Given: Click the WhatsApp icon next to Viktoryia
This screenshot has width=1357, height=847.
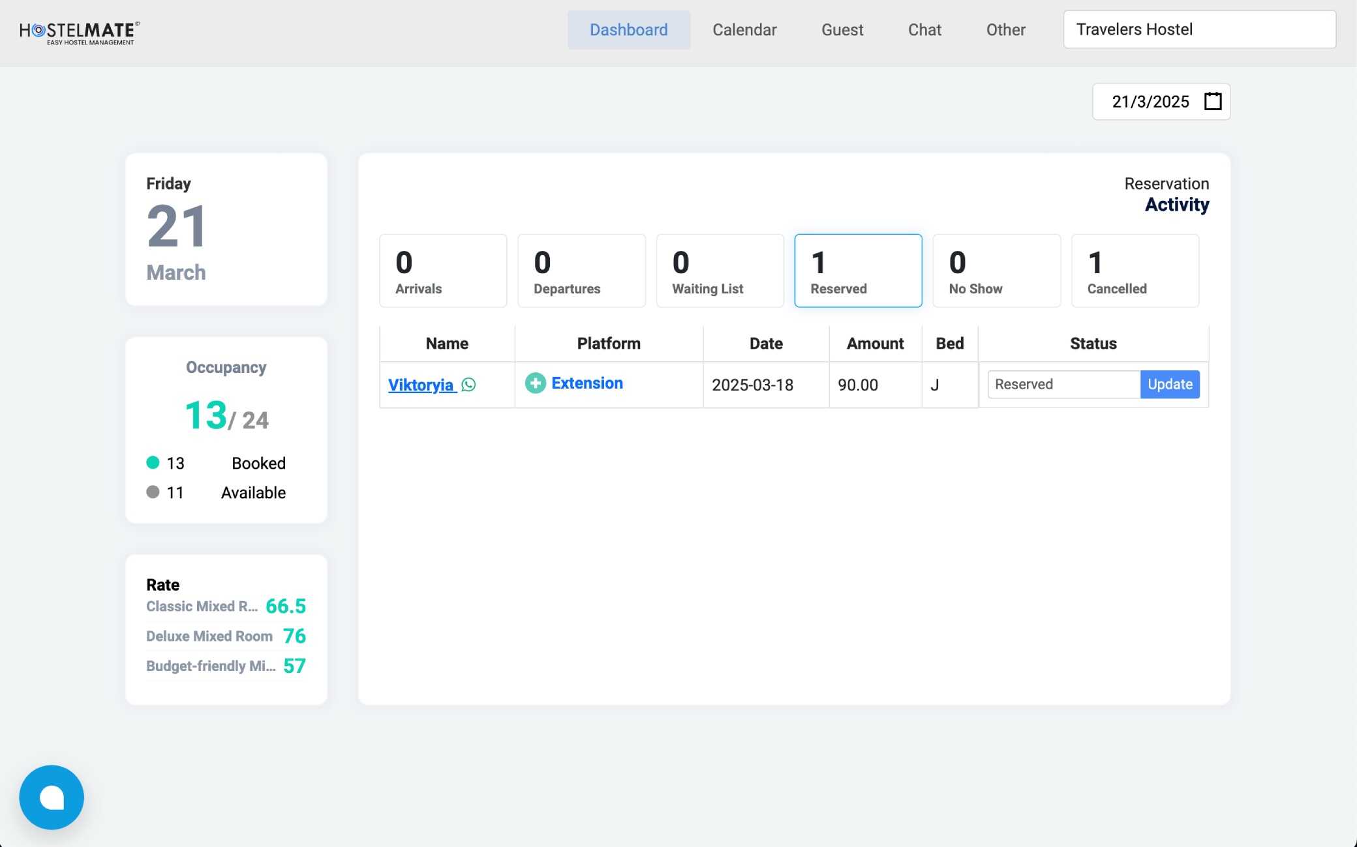Looking at the screenshot, I should (x=468, y=385).
